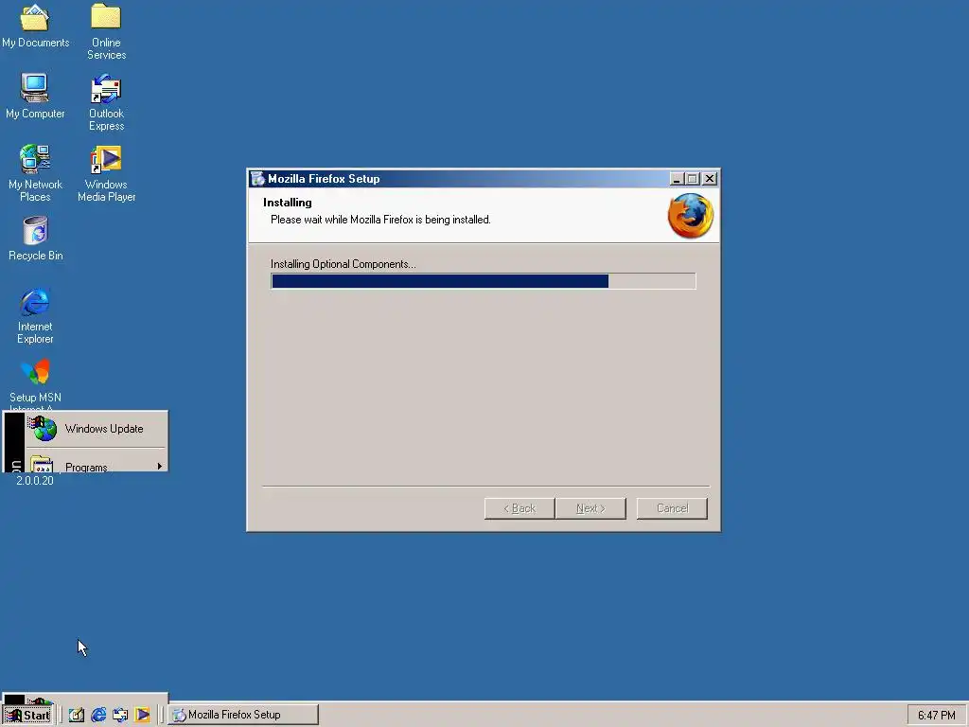
Task: Select the Internet Explorer desktop icon
Action: (35, 315)
